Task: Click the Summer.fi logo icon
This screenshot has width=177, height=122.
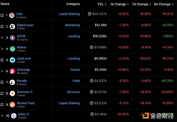Action: pos(12,93)
